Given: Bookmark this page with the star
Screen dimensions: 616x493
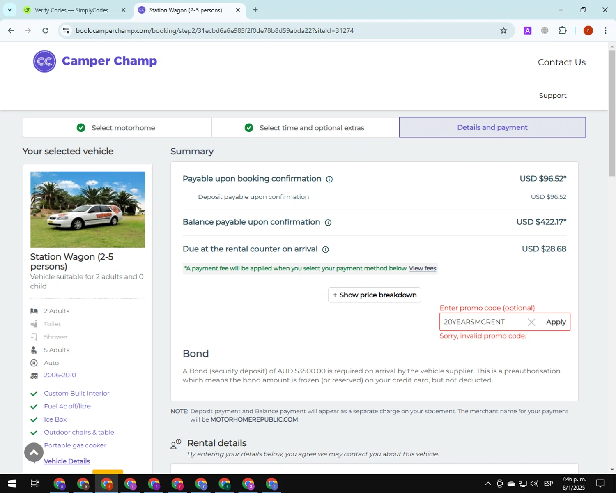Looking at the screenshot, I should (503, 30).
